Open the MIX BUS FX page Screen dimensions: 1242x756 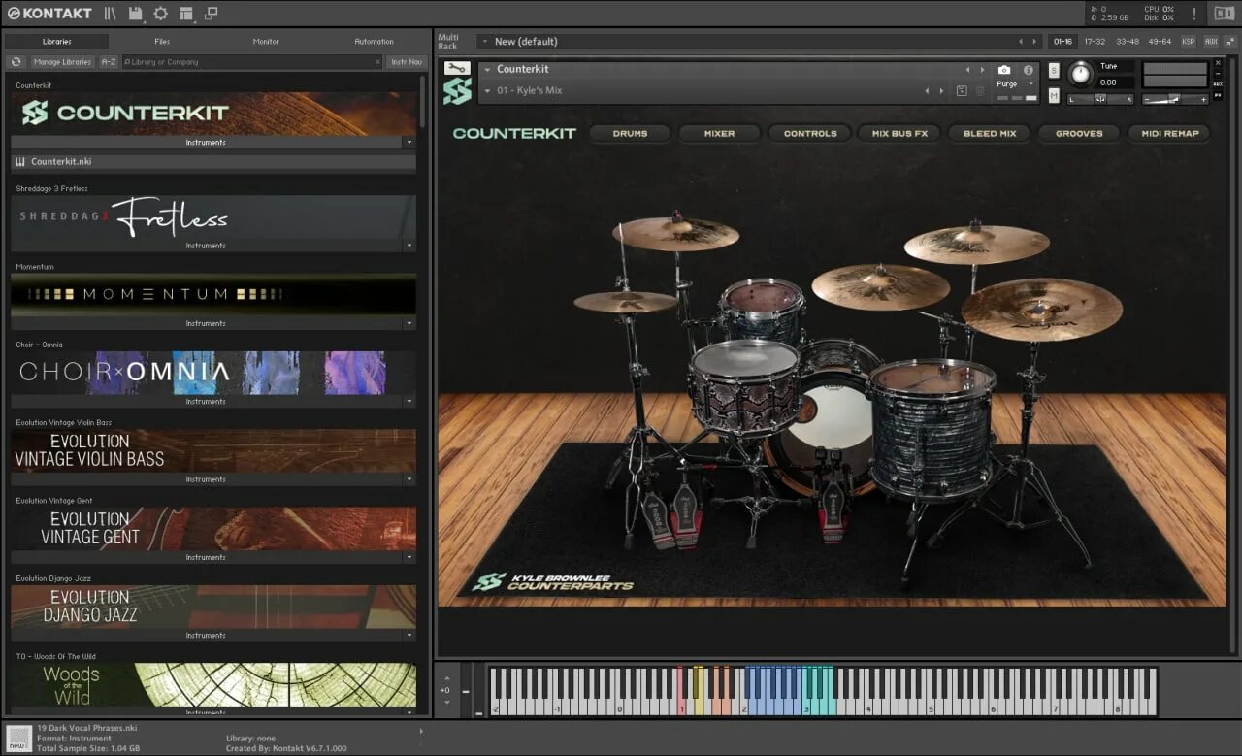coord(899,134)
